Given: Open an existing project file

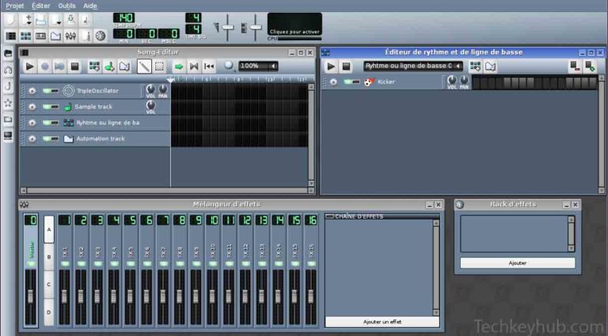Looking at the screenshot, I should tap(40, 20).
